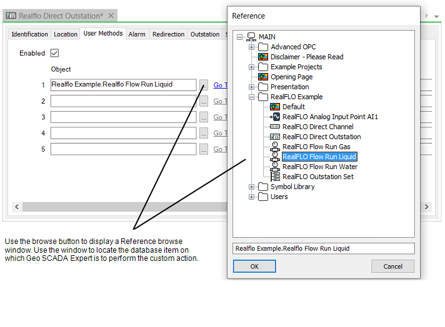This screenshot has height=327, width=445.
Task: Click the horizontal scrollbar left arrow
Action: pos(17,207)
